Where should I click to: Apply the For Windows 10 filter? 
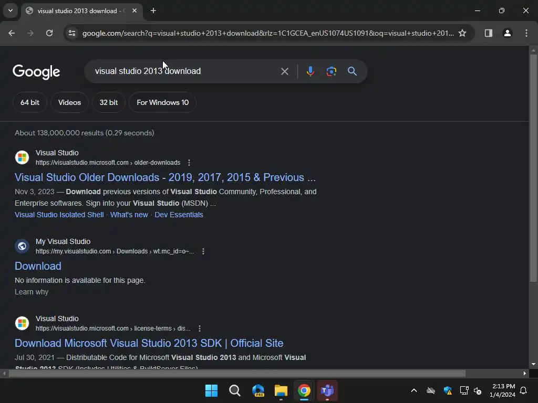click(163, 102)
